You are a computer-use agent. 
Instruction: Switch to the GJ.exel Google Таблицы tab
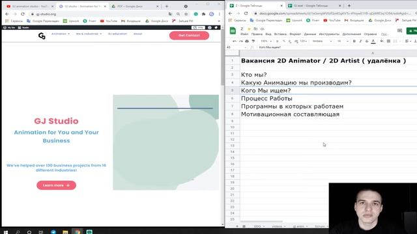[314, 6]
